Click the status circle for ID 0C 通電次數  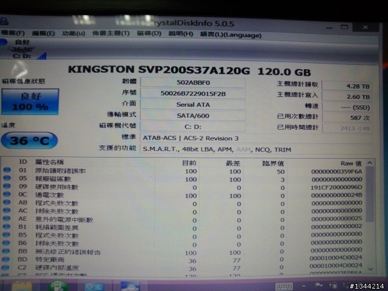coord(7,194)
